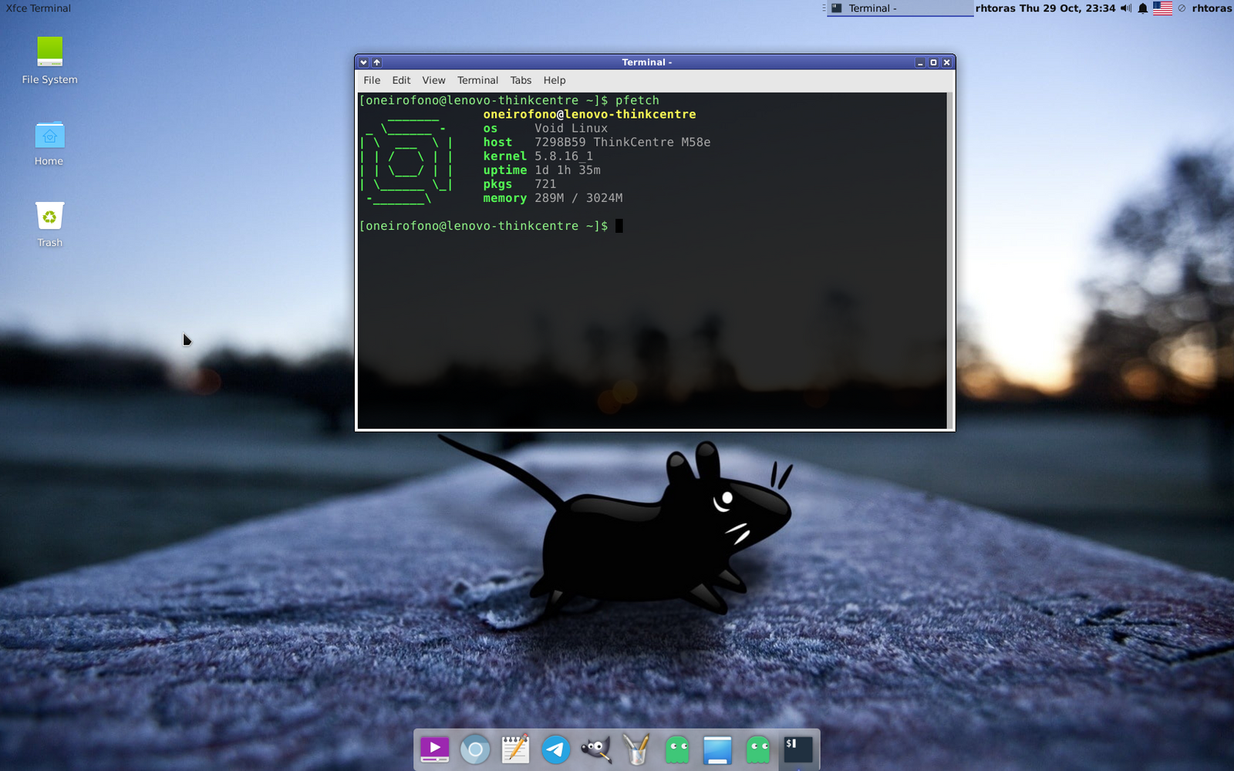The height and width of the screenshot is (771, 1234).
Task: Open the View menu in Terminal
Action: 433,80
